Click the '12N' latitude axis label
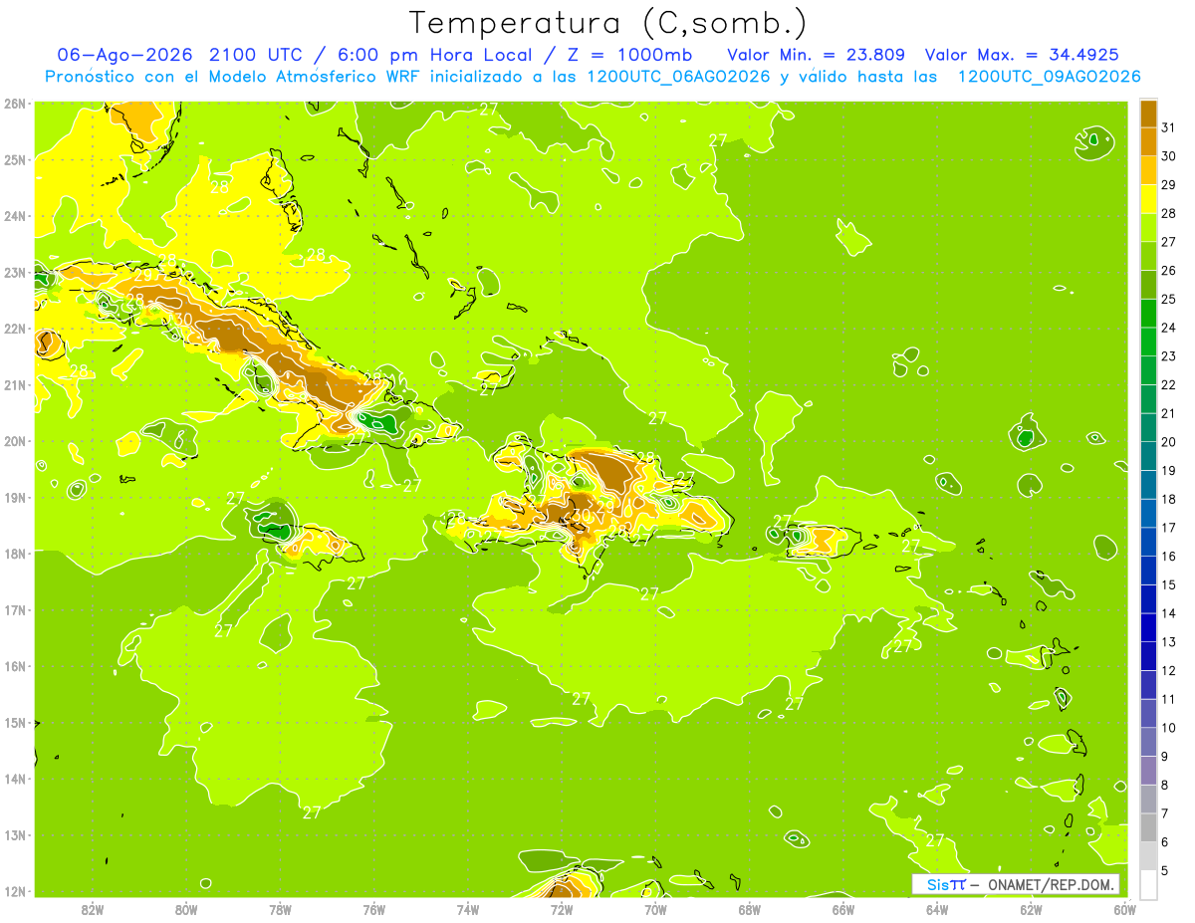 point(15,891)
